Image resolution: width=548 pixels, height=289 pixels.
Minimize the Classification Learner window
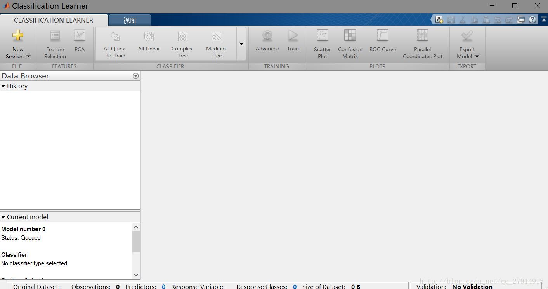(493, 6)
